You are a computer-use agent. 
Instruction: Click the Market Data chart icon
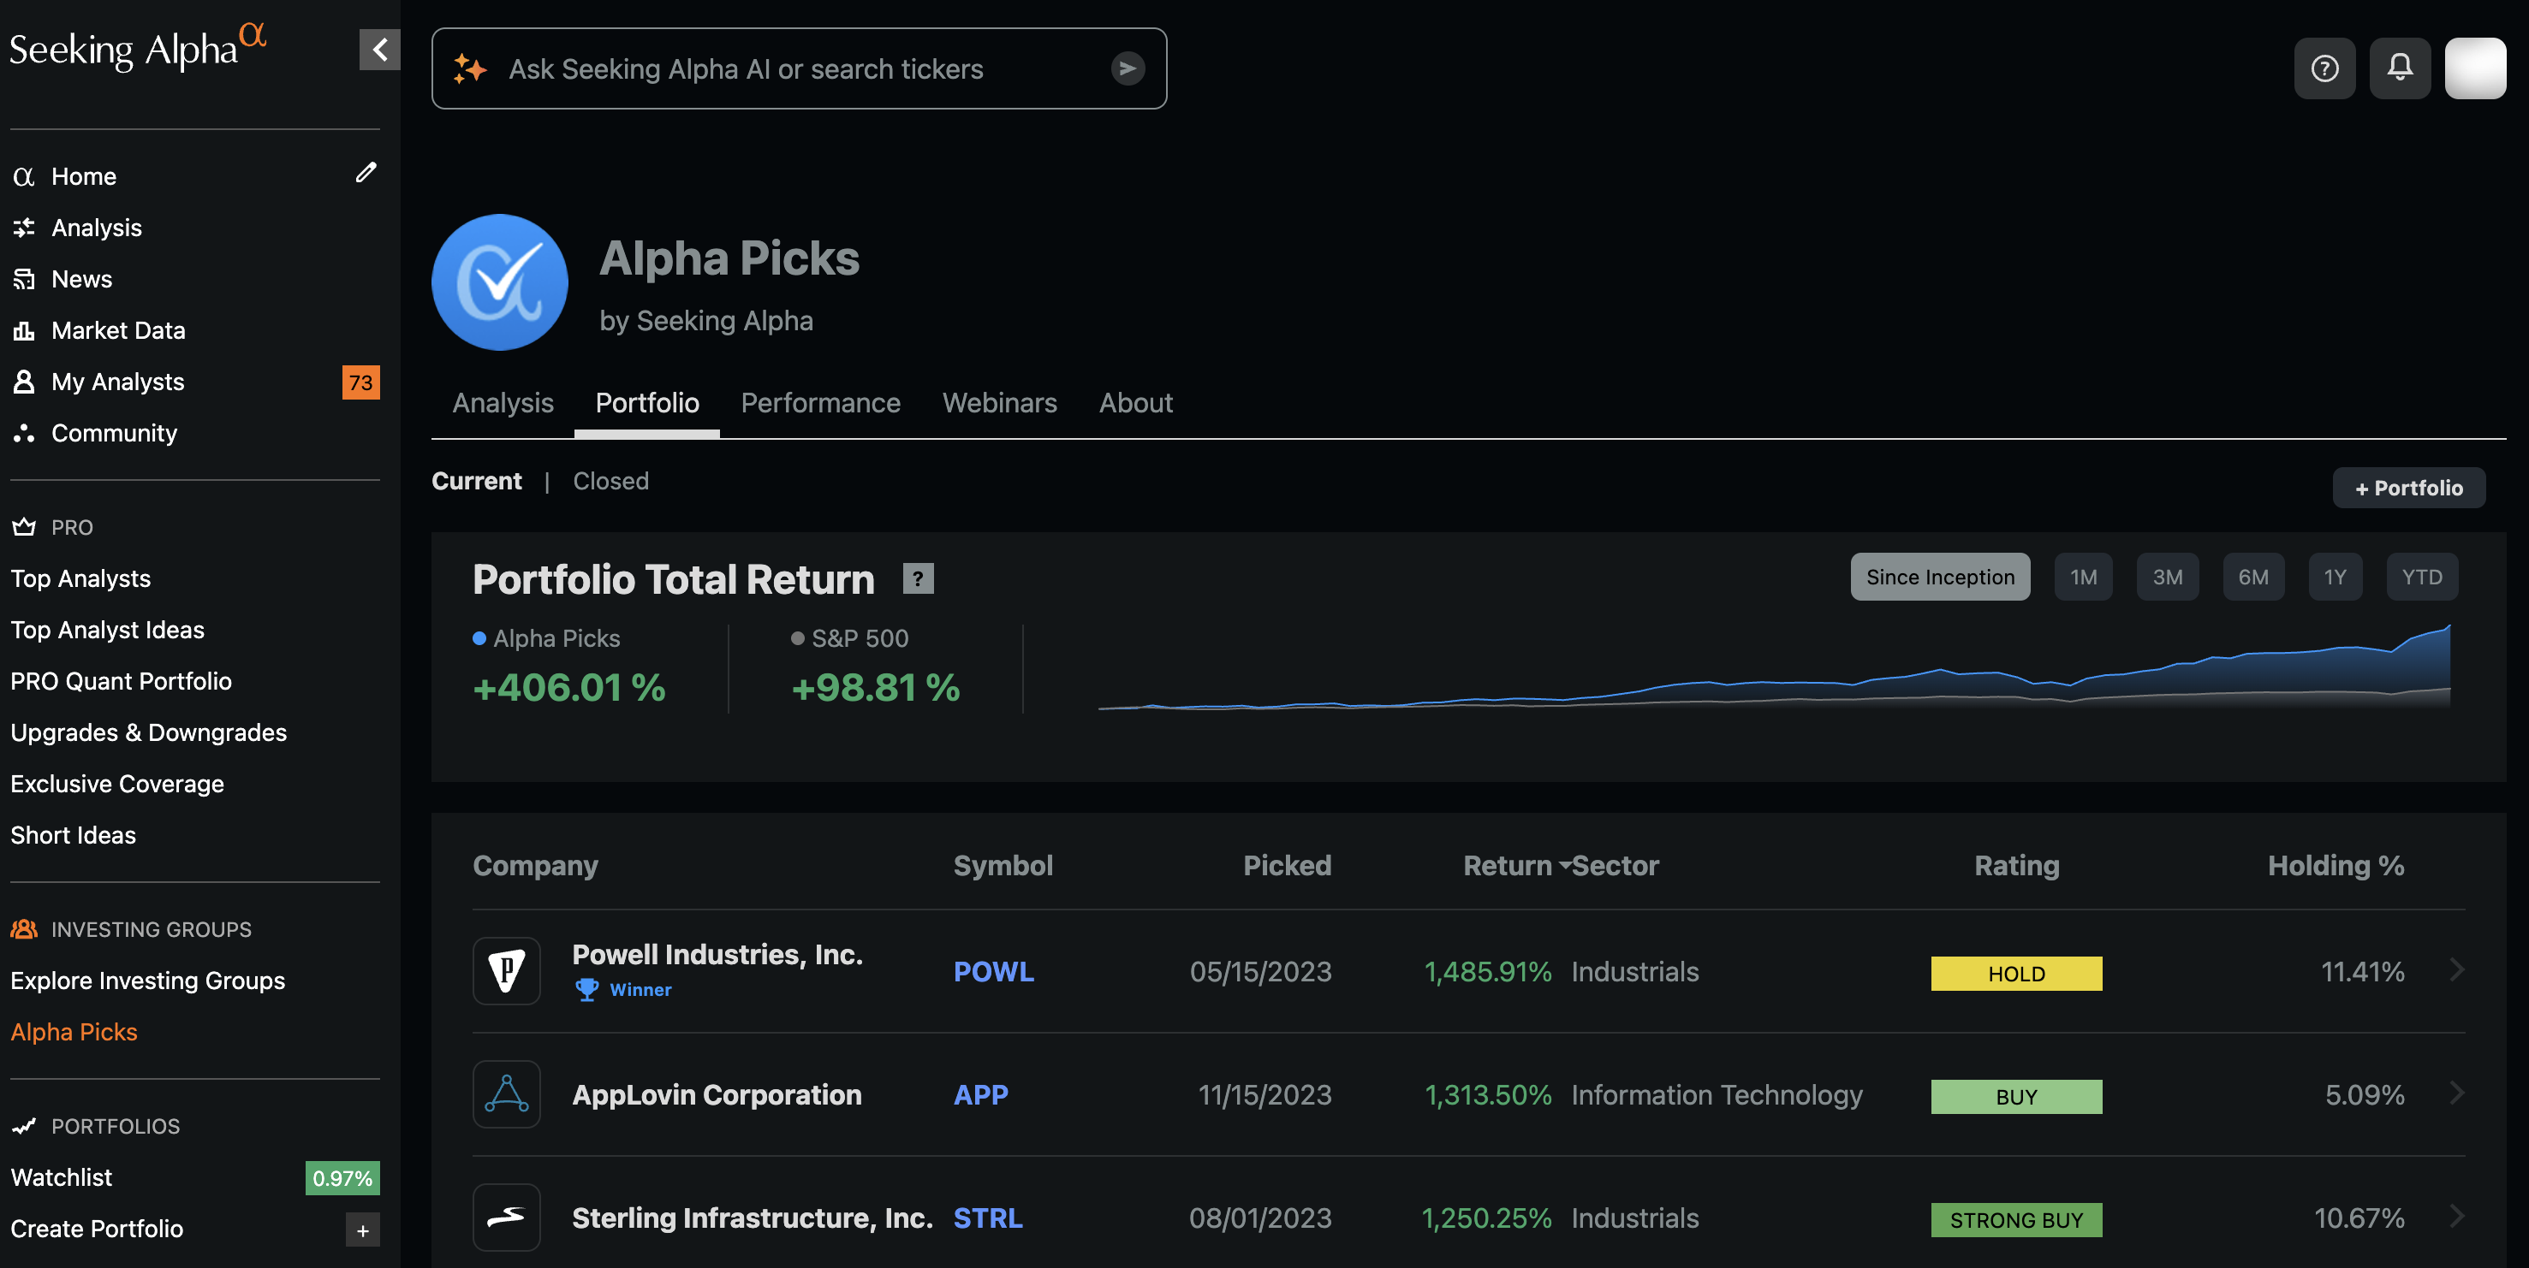(24, 331)
